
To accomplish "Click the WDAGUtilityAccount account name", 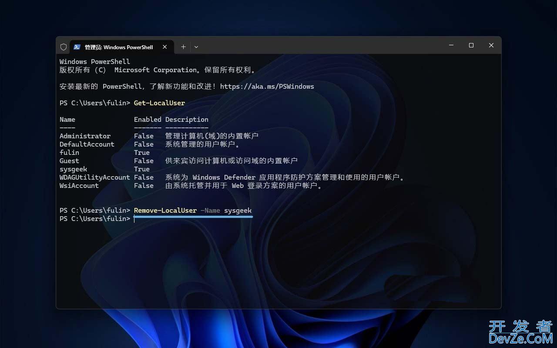I will (x=95, y=177).
